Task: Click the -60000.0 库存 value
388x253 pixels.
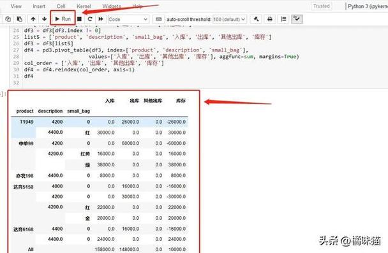Action: 176,143
